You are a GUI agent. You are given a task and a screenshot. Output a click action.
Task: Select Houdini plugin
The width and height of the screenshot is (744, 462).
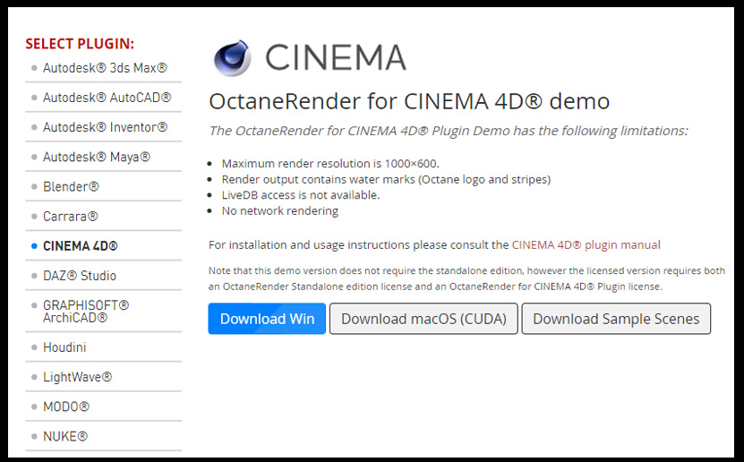coord(64,347)
